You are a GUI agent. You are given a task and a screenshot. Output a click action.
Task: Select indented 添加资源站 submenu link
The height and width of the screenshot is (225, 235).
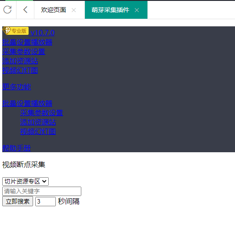[x=38, y=122]
